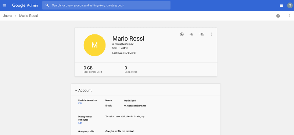Open the hamburger main menu

pyautogui.click(x=4, y=5)
